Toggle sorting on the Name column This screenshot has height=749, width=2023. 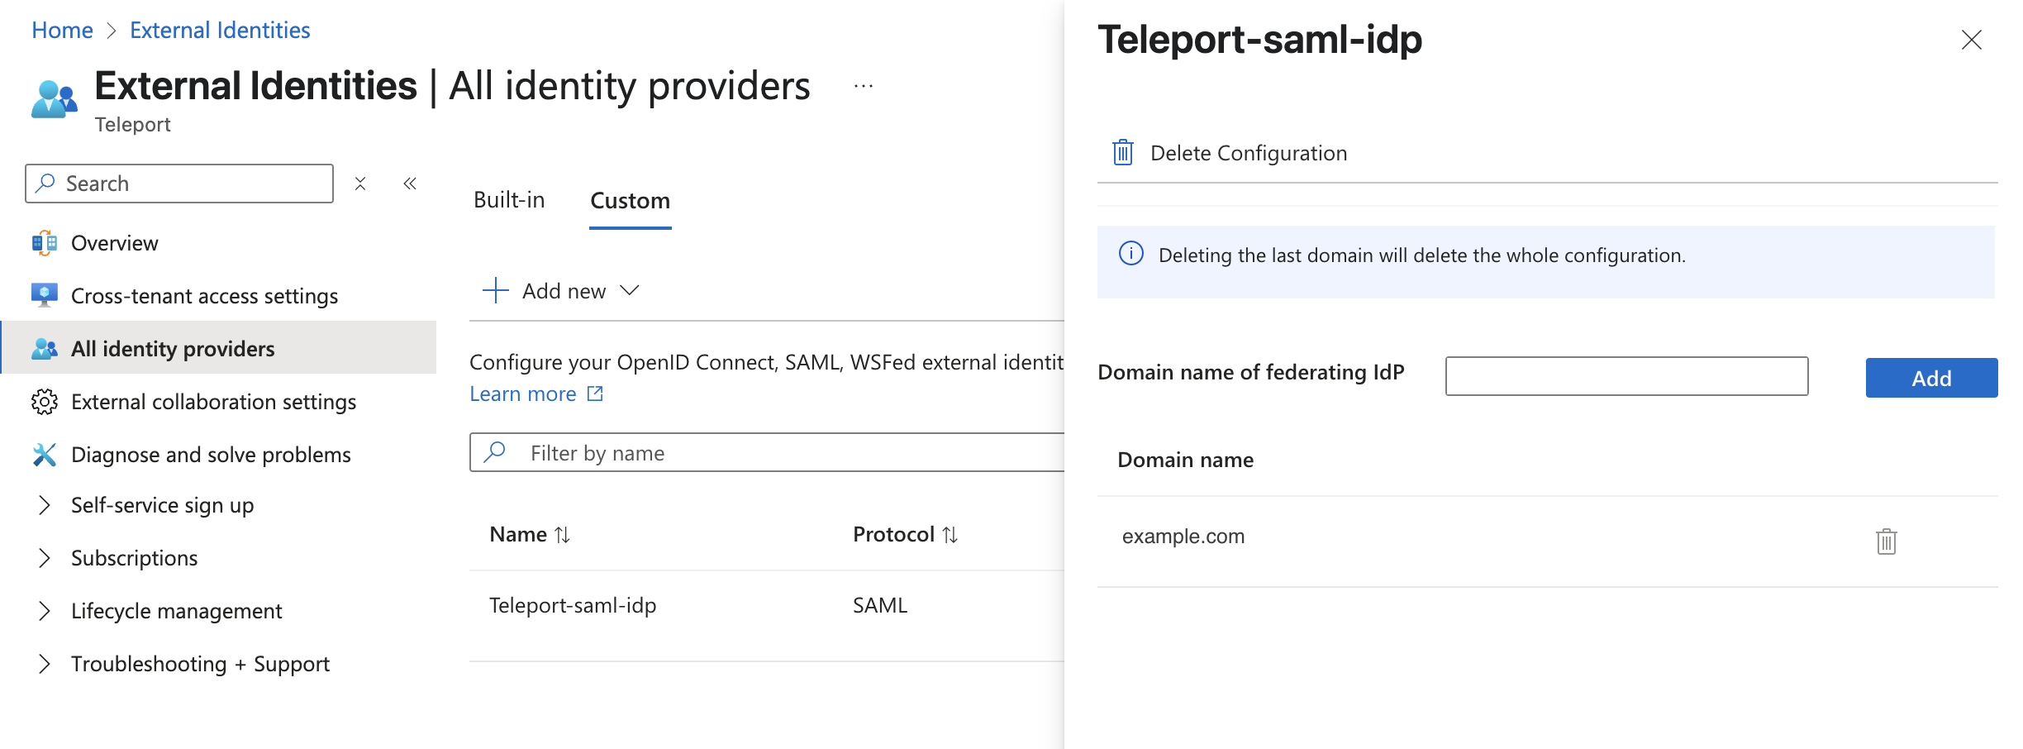(x=563, y=534)
